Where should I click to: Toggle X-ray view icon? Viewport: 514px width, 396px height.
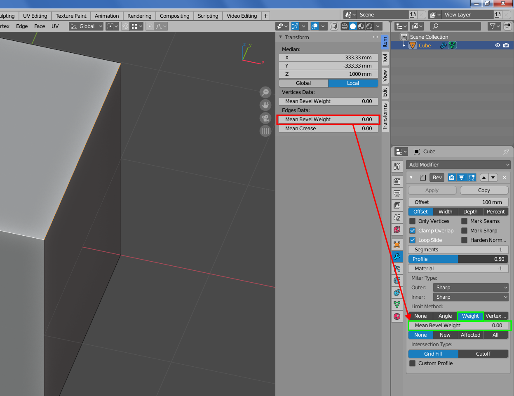334,26
